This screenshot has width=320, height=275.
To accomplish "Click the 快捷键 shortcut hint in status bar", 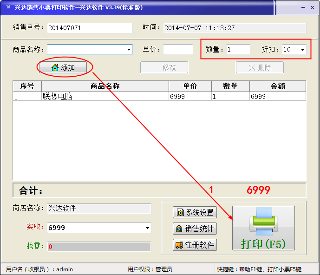I will click(x=259, y=269).
